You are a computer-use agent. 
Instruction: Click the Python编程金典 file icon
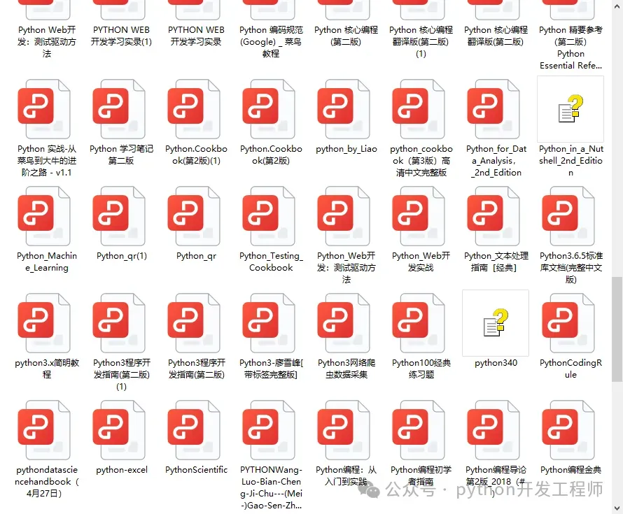pos(568,430)
